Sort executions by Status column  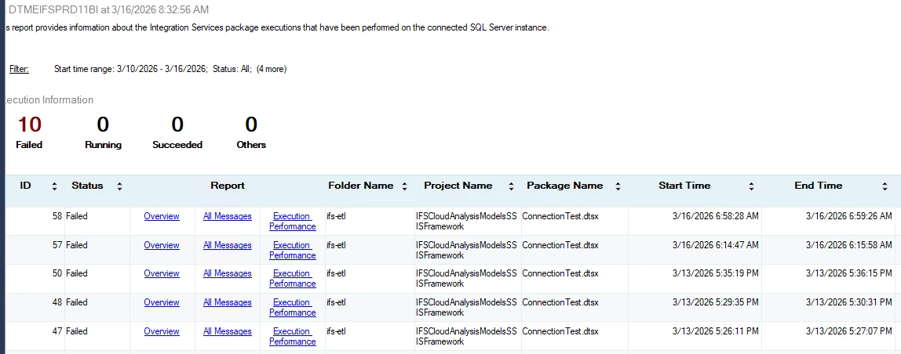click(119, 186)
